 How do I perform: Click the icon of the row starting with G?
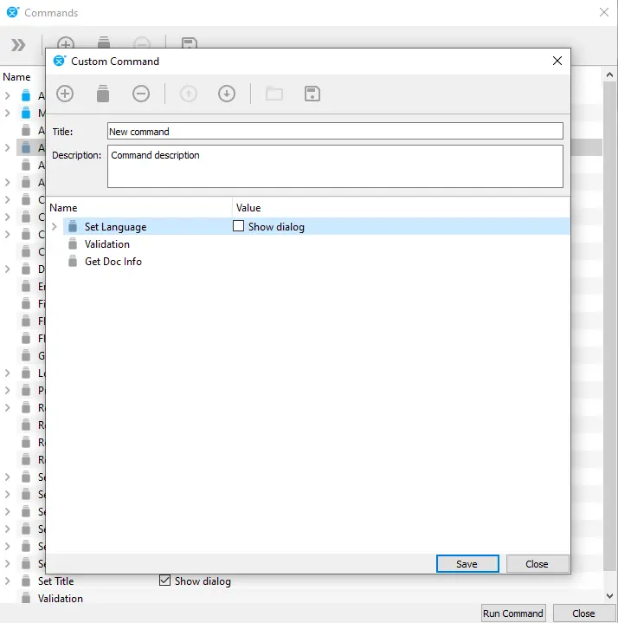tap(26, 355)
